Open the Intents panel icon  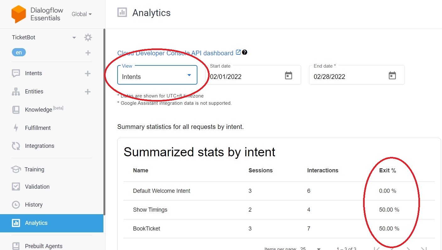pos(16,73)
